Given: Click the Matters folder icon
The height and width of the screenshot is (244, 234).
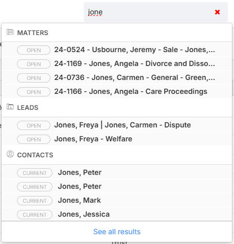Looking at the screenshot, I should point(10,32).
